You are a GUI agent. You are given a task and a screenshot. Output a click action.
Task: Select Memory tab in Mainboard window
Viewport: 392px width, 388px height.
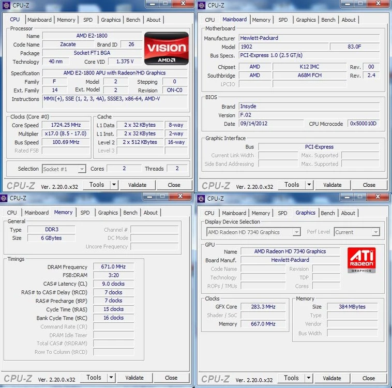[x=261, y=20]
